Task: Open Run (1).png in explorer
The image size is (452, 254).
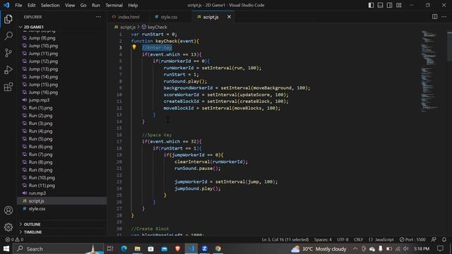Action: click(x=41, y=108)
